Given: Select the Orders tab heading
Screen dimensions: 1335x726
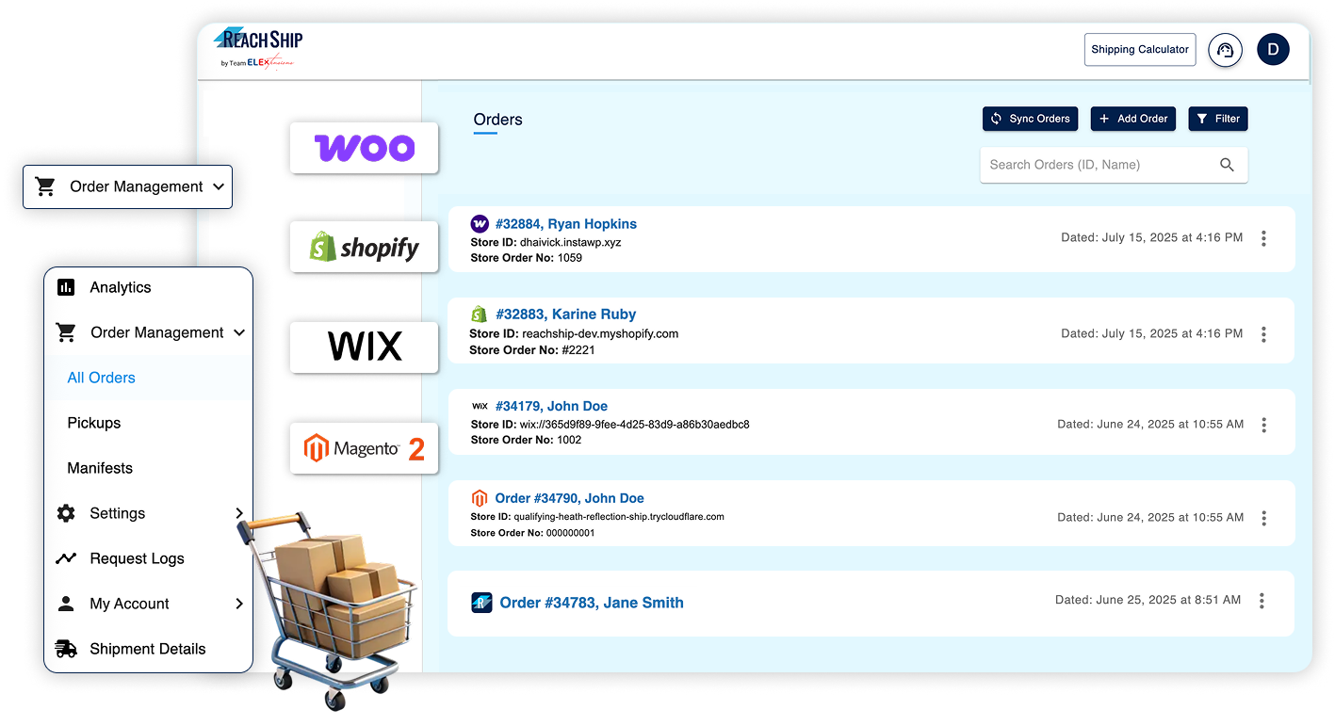Looking at the screenshot, I should pyautogui.click(x=497, y=120).
